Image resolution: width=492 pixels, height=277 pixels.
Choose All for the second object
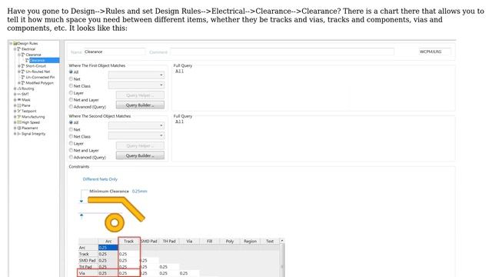(71, 122)
